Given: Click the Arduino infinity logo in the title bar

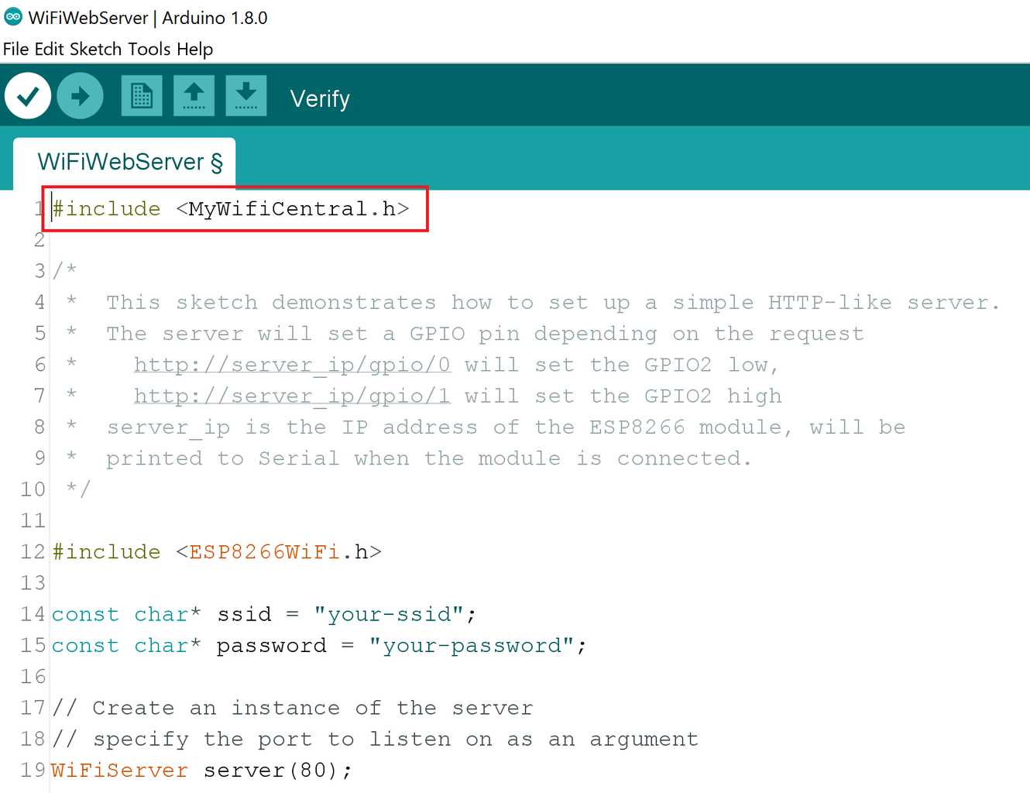Looking at the screenshot, I should click(12, 15).
